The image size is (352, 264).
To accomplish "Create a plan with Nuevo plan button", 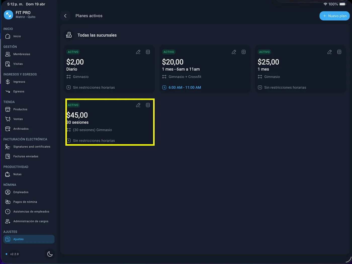I will [x=334, y=16].
